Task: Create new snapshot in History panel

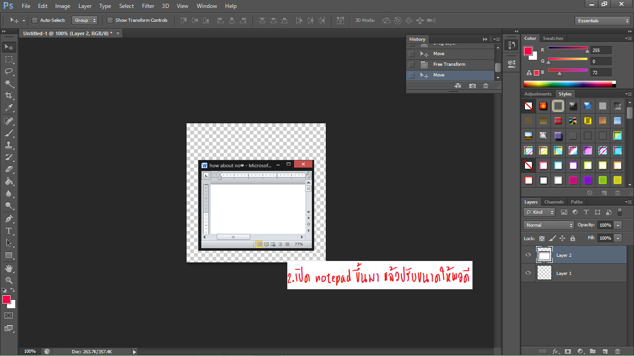Action: point(472,86)
